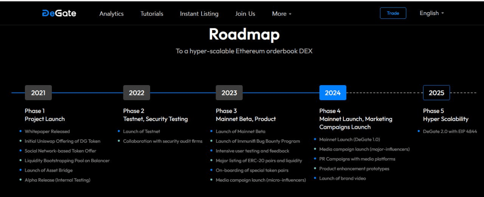Click the Roadmap heading
This screenshot has width=484, height=197.
click(x=244, y=34)
